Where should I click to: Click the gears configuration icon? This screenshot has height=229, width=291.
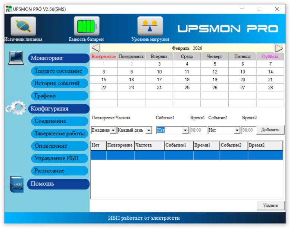(16, 108)
